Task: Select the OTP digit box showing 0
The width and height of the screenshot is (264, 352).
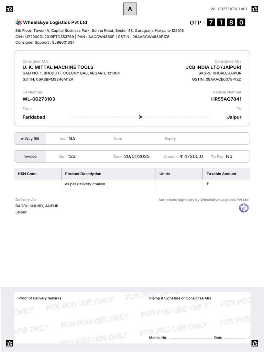Action: [241, 23]
